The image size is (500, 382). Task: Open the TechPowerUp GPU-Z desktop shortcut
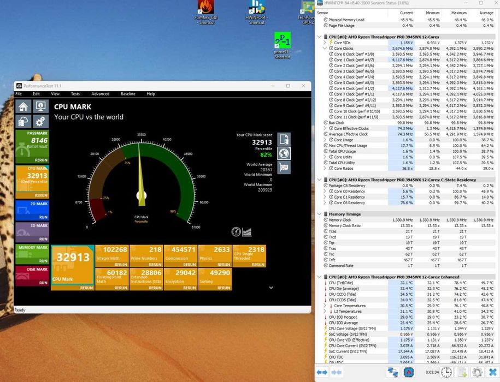pyautogui.click(x=307, y=12)
